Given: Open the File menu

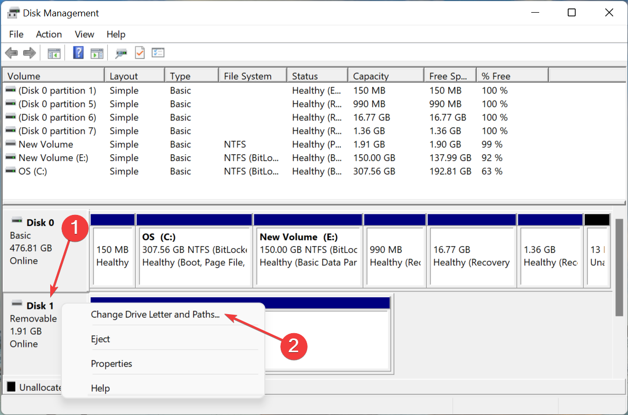Looking at the screenshot, I should tap(16, 34).
